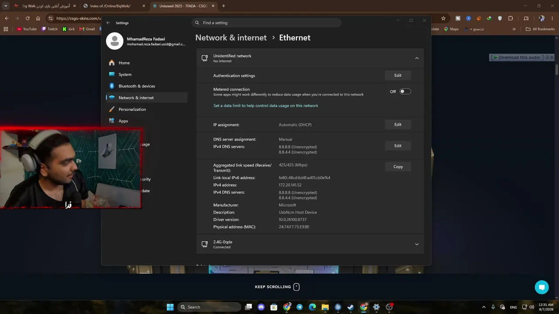
Task: Open Chrome's tab search dropdown
Action: (5, 6)
